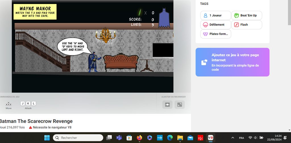Viewport: 291px width, 143px height.
Task: Click the Nécessite le navigateur Y8 warning link
Action: click(x=52, y=127)
